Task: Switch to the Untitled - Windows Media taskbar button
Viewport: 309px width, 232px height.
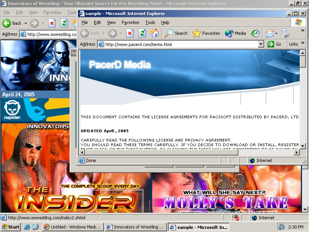Action: click(x=73, y=227)
